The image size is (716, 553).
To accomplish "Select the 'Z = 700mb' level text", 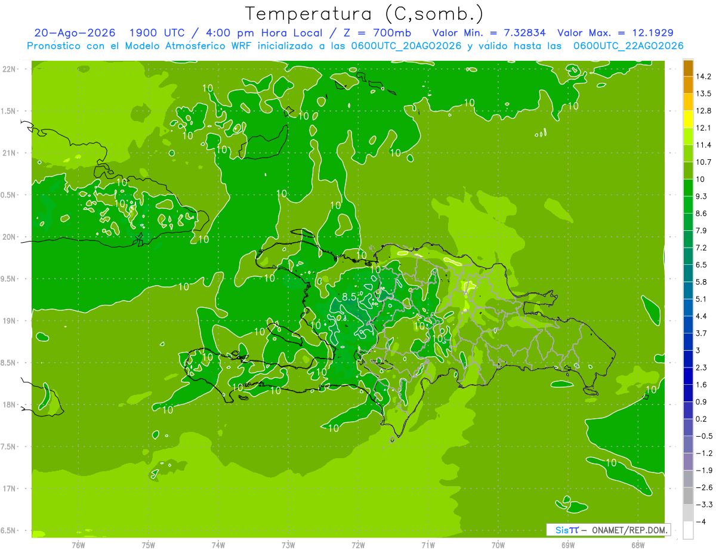I will 376,33.
